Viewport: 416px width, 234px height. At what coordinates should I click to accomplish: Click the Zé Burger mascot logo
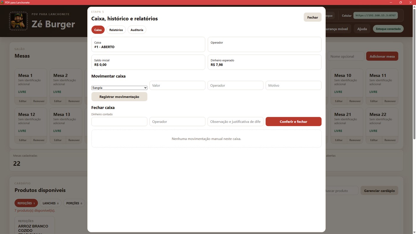18,21
